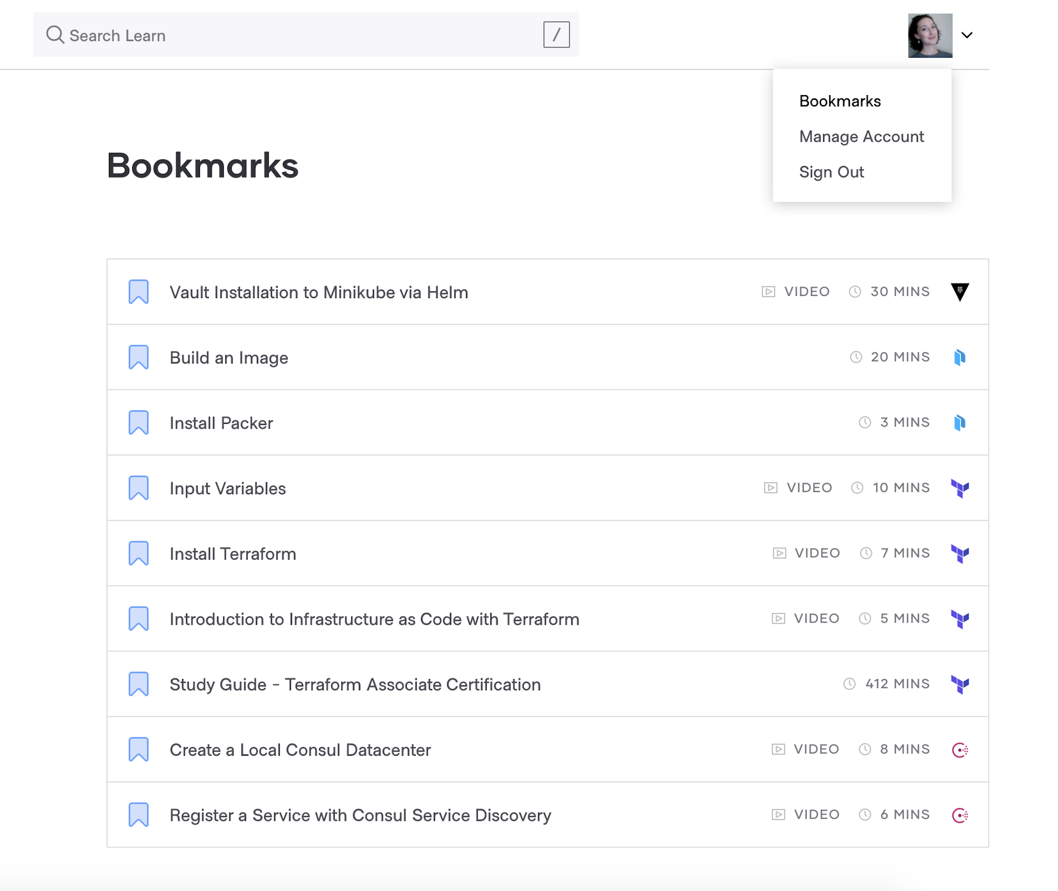The height and width of the screenshot is (891, 1058).
Task: Click the Consul icon next to Create a Local Consul Datacenter
Action: coord(961,749)
